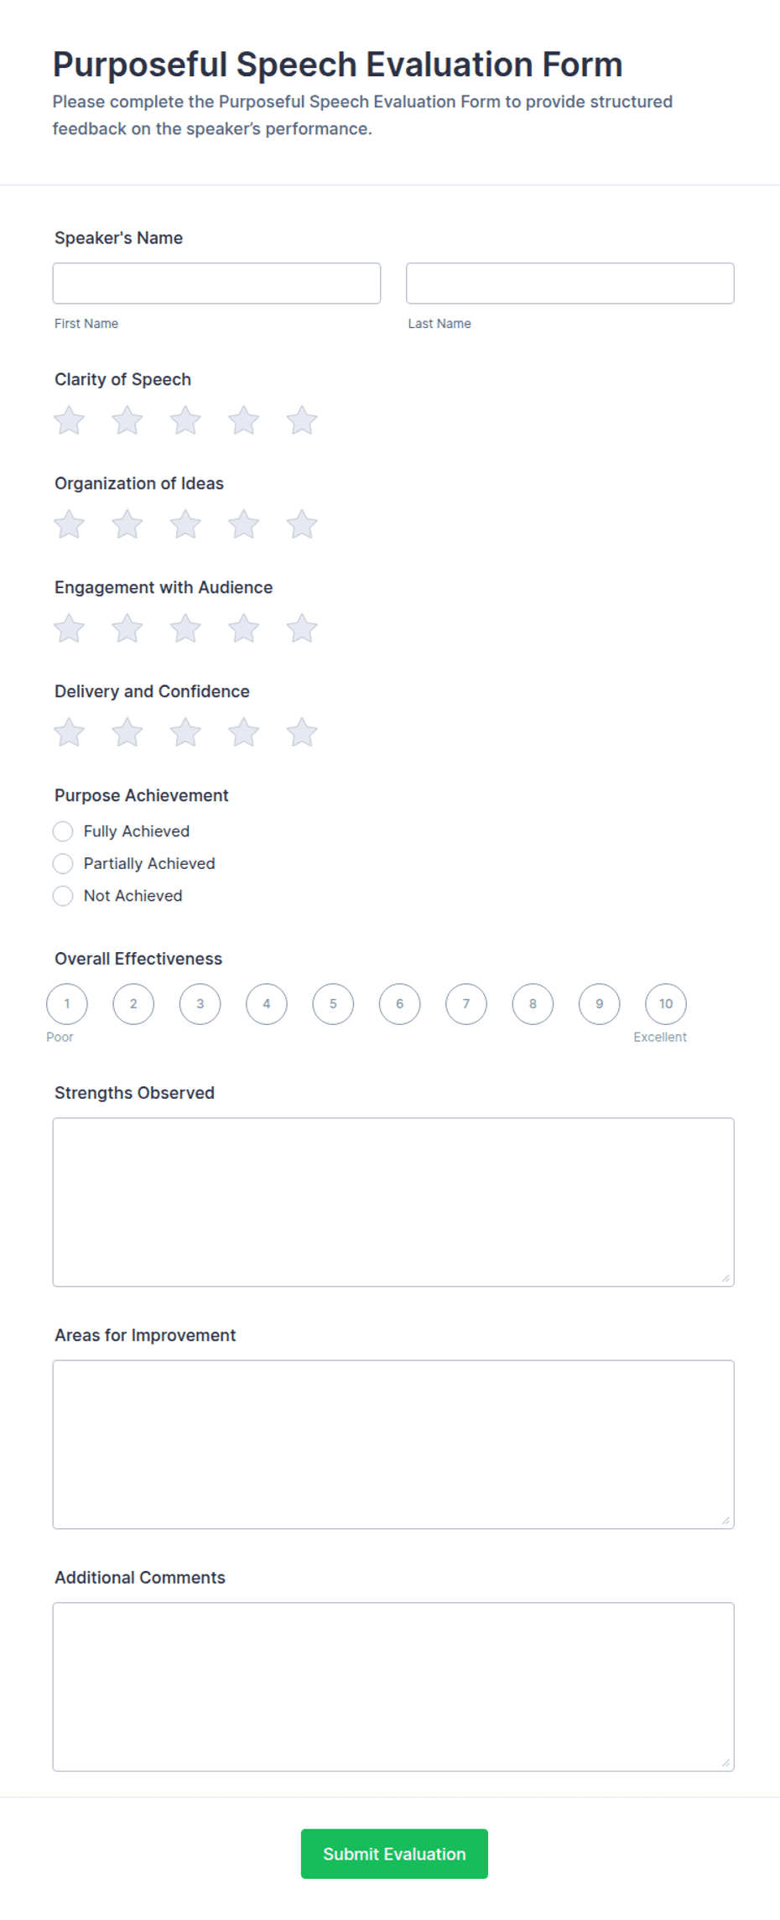The height and width of the screenshot is (1920, 780).
Task: Give Engagement with Audience five stars
Action: (x=302, y=628)
